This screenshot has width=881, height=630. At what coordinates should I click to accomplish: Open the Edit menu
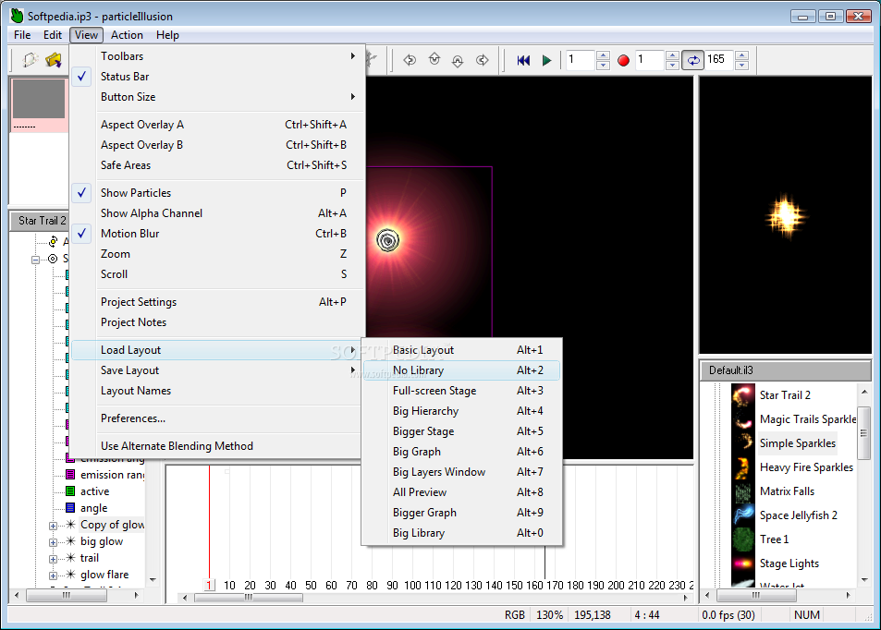[53, 35]
